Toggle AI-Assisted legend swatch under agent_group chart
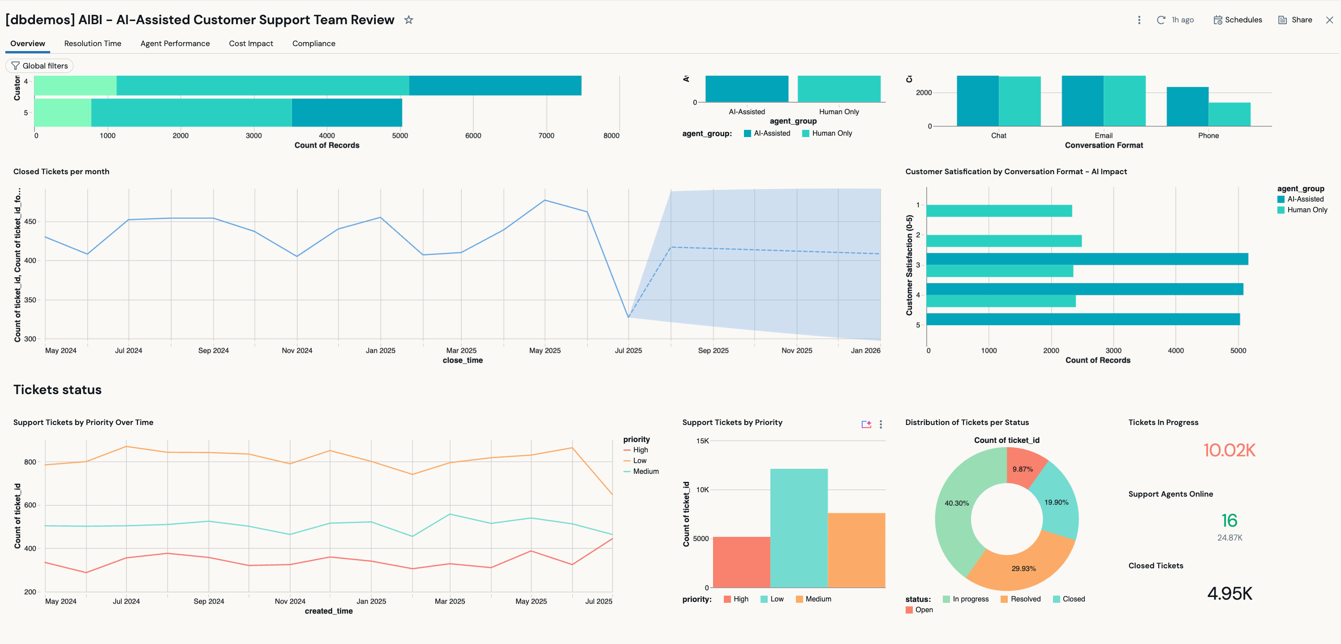The image size is (1341, 644). [x=748, y=133]
